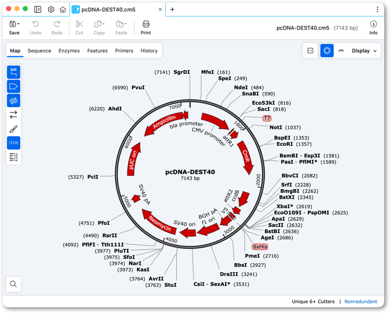This screenshot has height=313, width=390.
Task: Select the compact line view icon
Action: [x=341, y=51]
